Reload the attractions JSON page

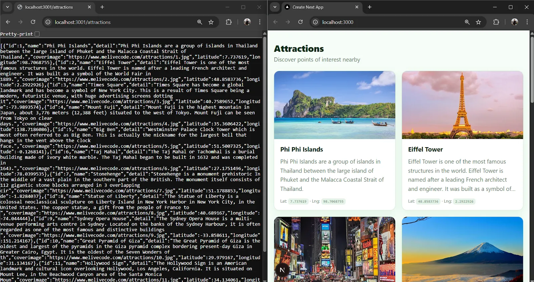tap(33, 22)
